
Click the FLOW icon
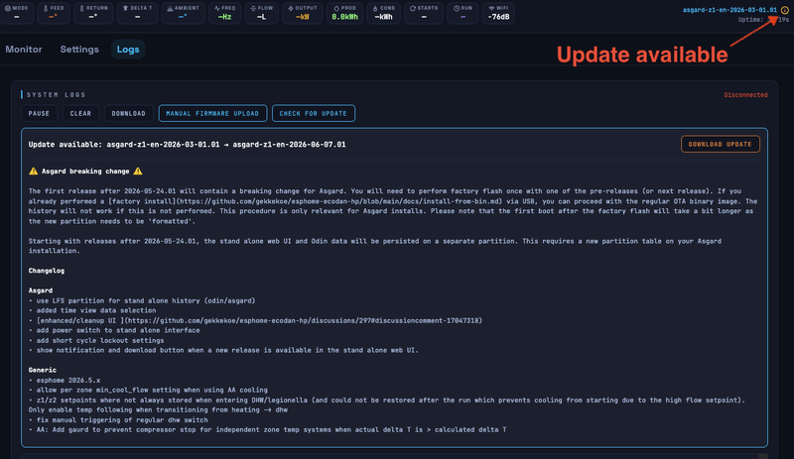[253, 8]
